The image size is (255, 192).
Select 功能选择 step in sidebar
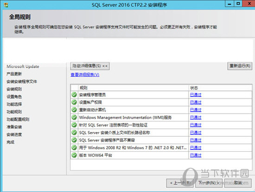(14, 104)
